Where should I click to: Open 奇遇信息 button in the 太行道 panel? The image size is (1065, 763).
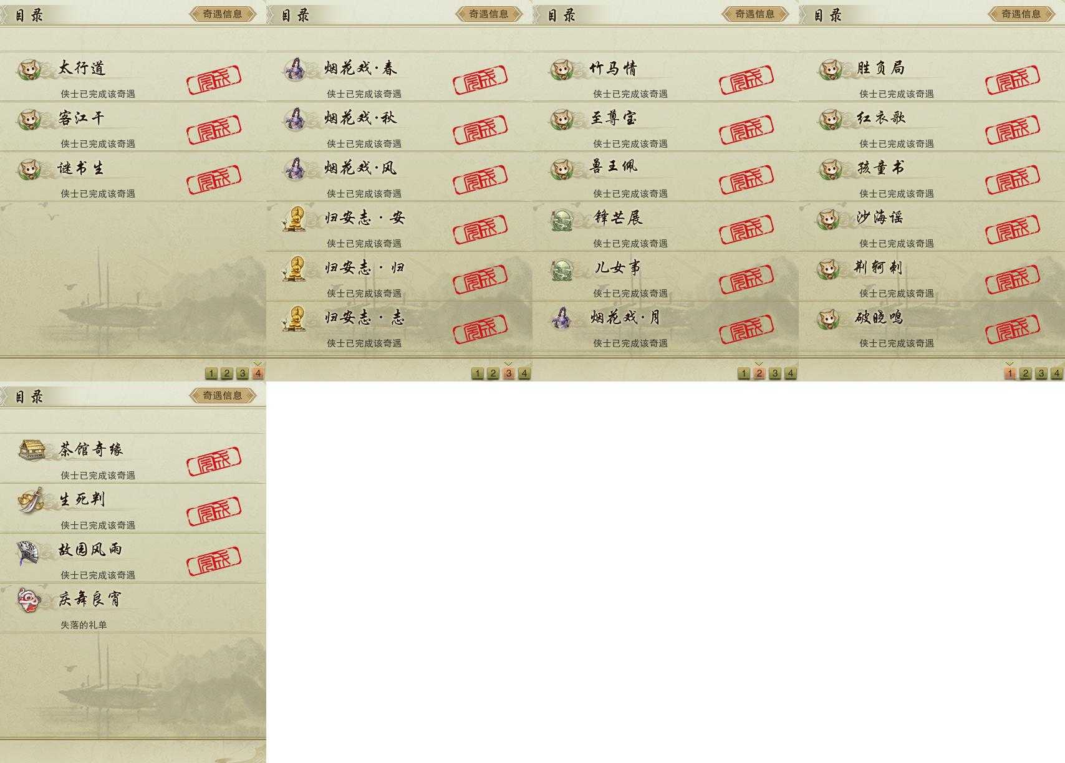point(223,14)
